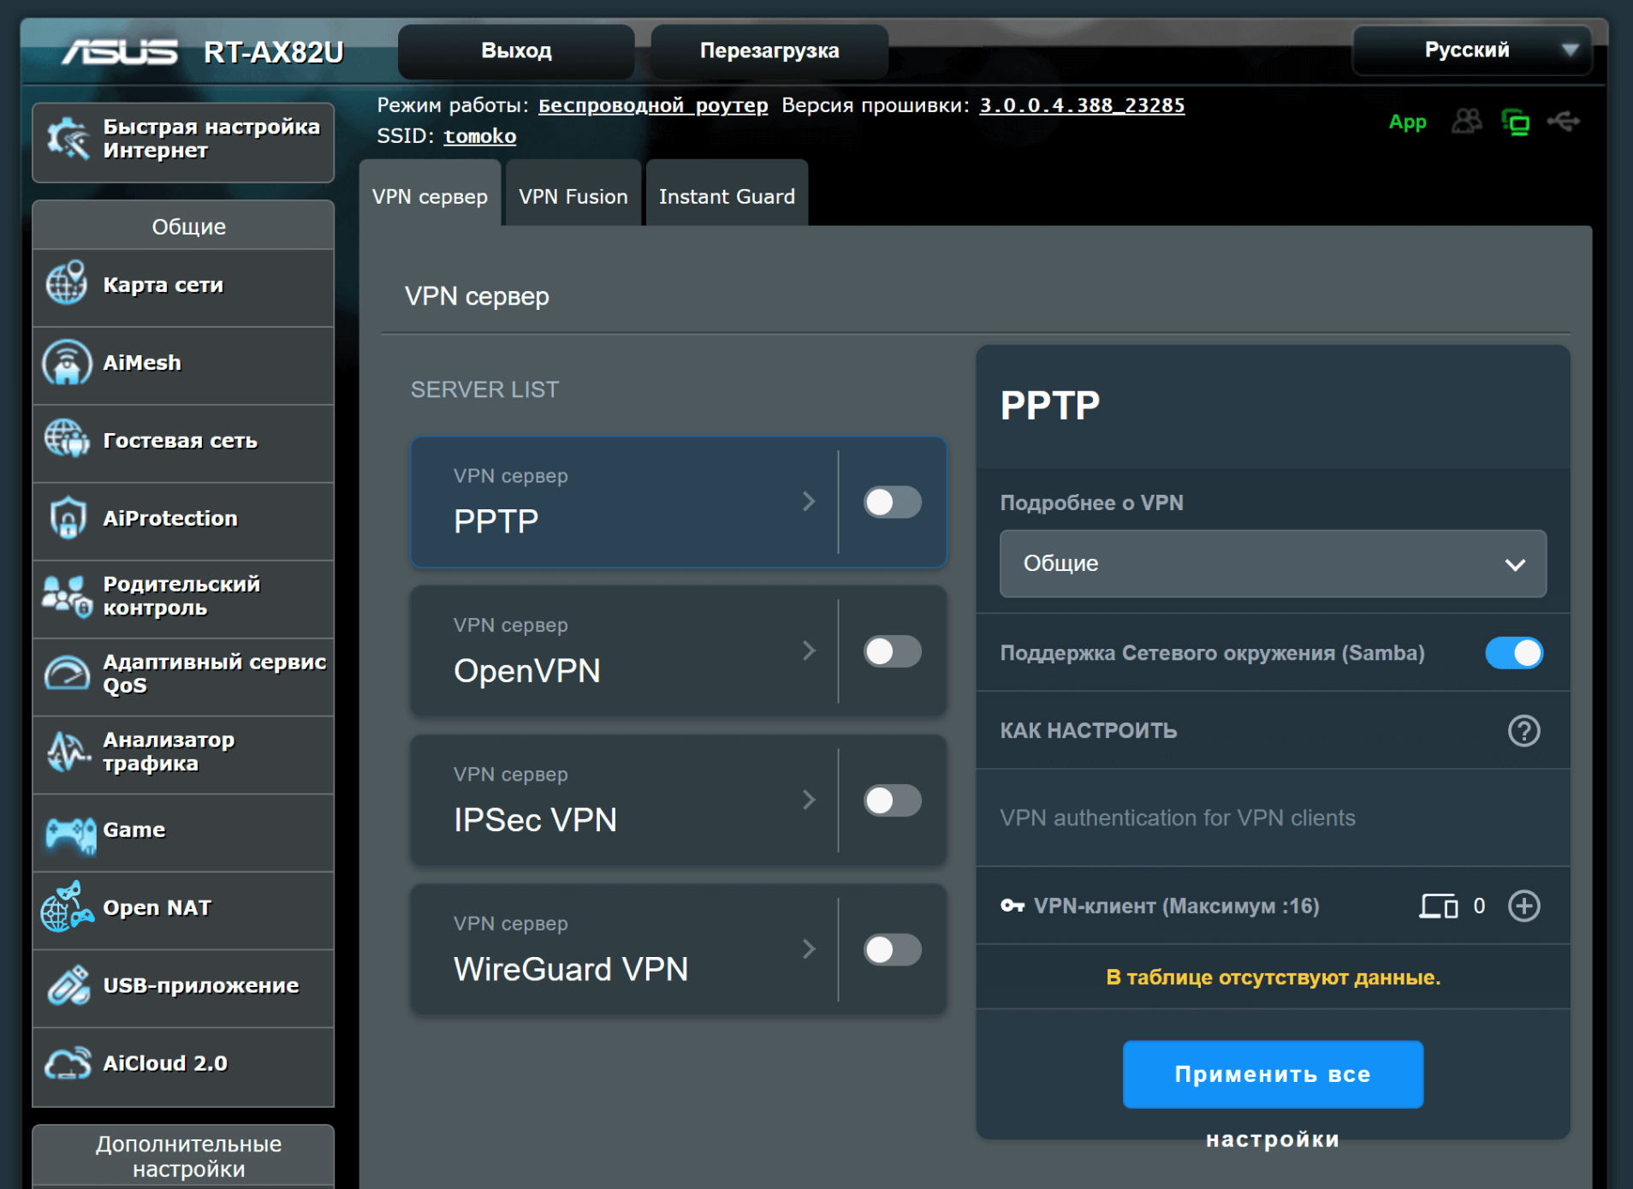Screen dimensions: 1633x1189
Task: Open the Network Map (Карта сети) icon
Action: click(67, 285)
